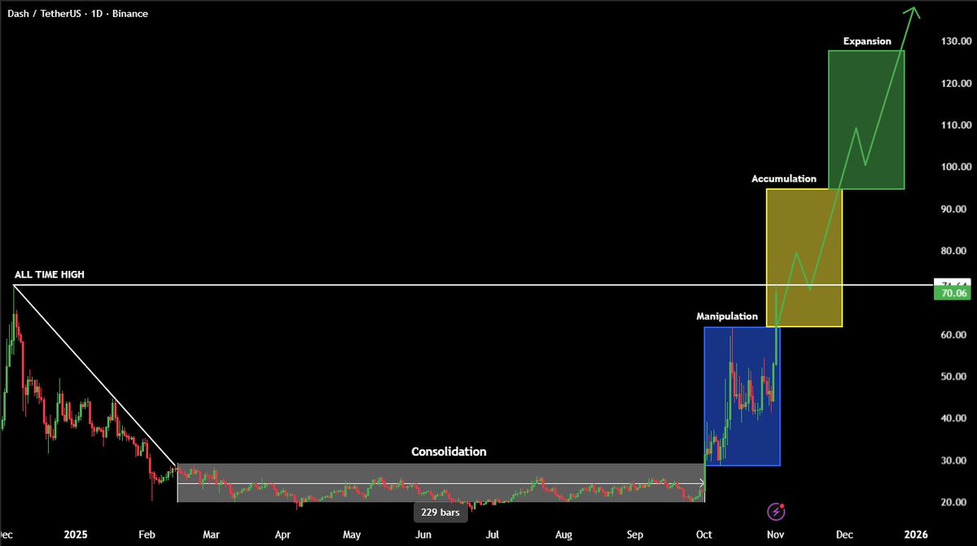Click the Accumulation text label
Image resolution: width=977 pixels, height=546 pixels.
[784, 178]
